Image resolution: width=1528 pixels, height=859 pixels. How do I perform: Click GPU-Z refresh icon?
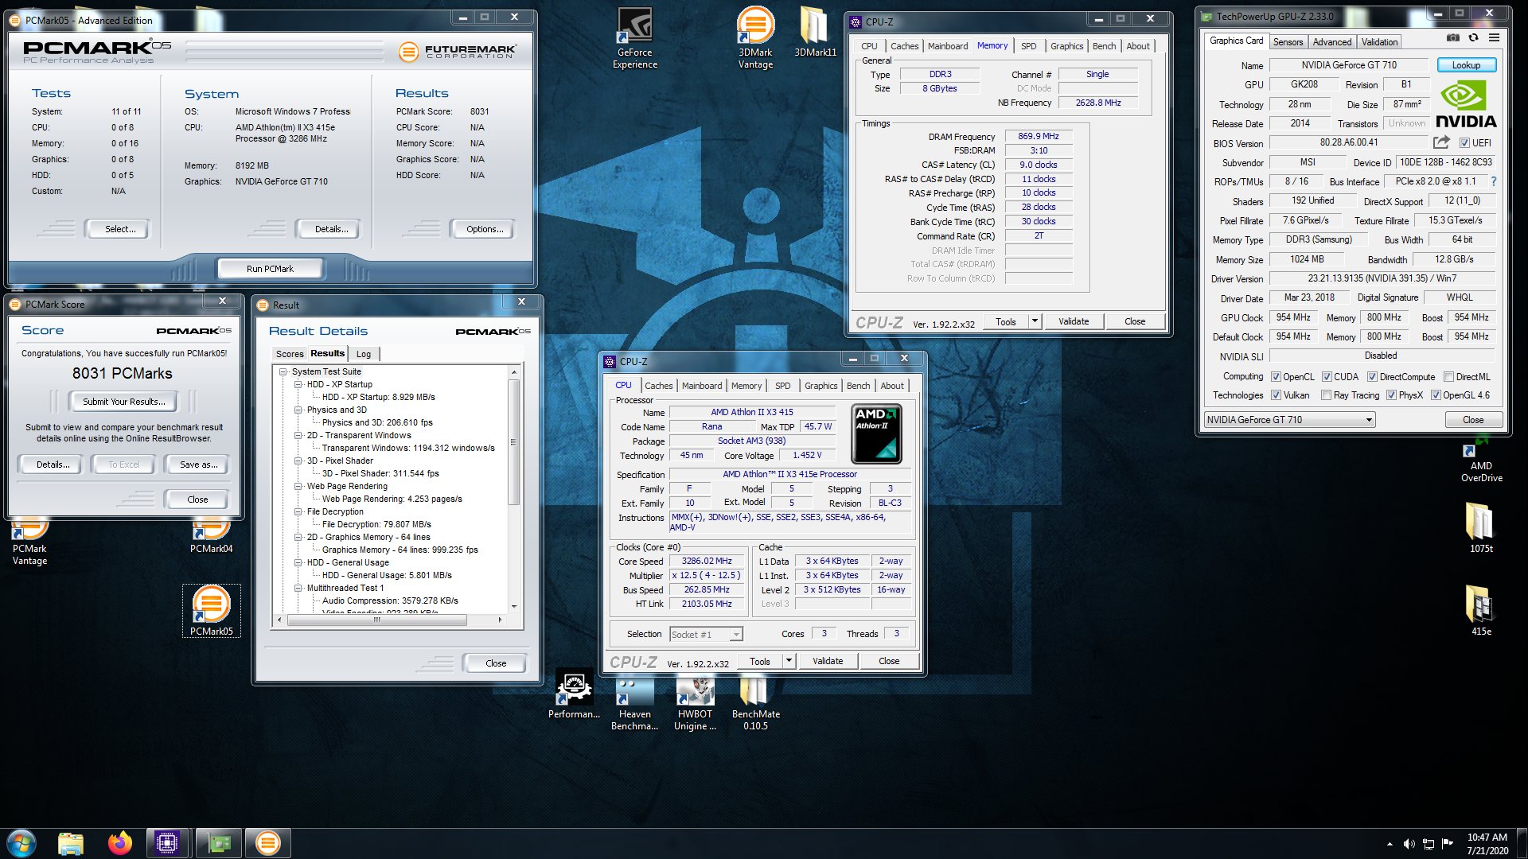point(1473,37)
